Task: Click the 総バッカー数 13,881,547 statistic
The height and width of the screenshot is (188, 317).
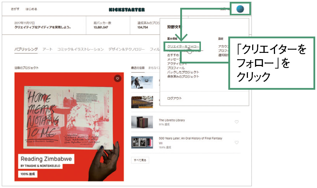Action: coord(102,25)
